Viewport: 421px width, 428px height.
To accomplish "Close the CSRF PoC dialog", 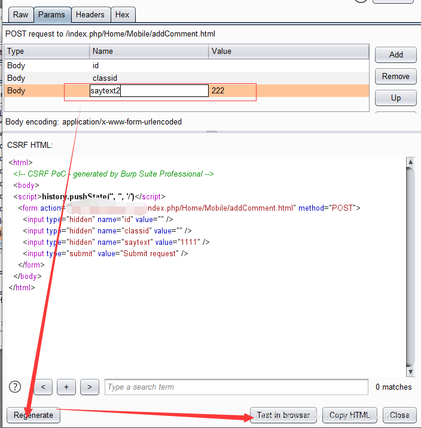I will pyautogui.click(x=399, y=415).
